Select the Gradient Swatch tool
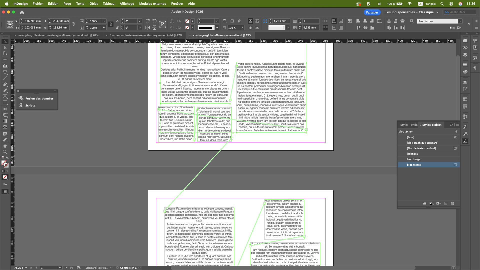 (x=5, y=121)
